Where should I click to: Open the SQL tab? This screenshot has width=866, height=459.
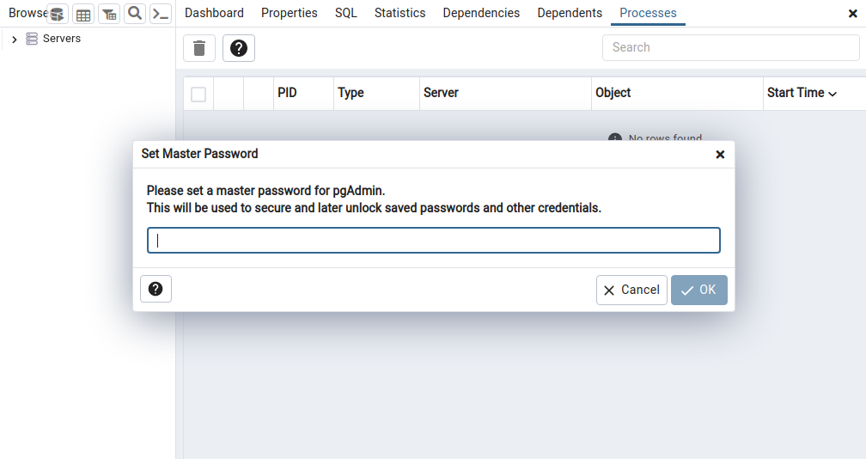click(x=345, y=13)
